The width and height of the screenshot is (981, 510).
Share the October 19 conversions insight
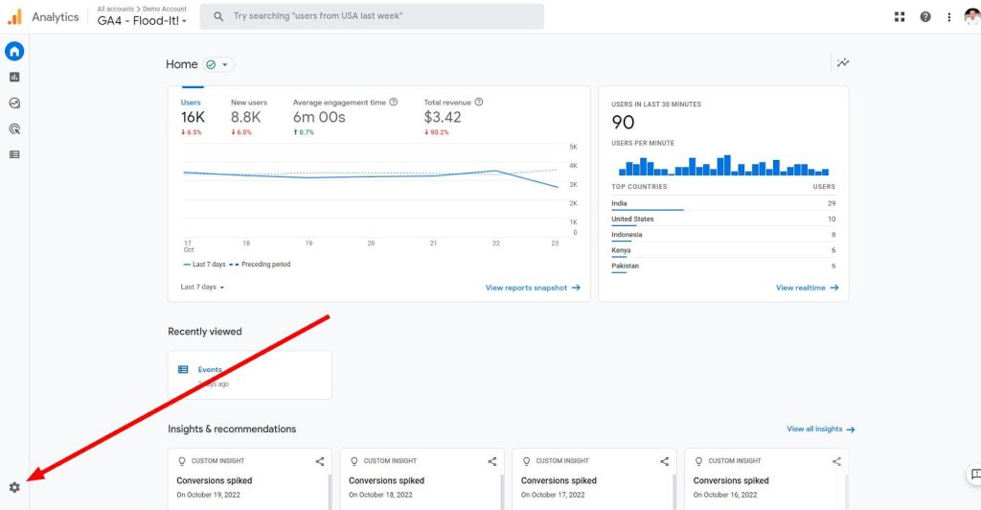click(x=320, y=461)
